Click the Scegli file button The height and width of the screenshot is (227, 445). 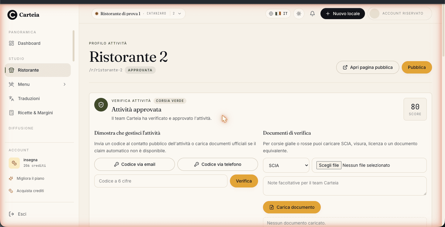[329, 165]
